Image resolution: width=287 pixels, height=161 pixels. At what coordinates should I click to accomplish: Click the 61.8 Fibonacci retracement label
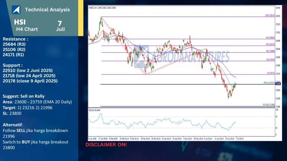click(x=271, y=38)
